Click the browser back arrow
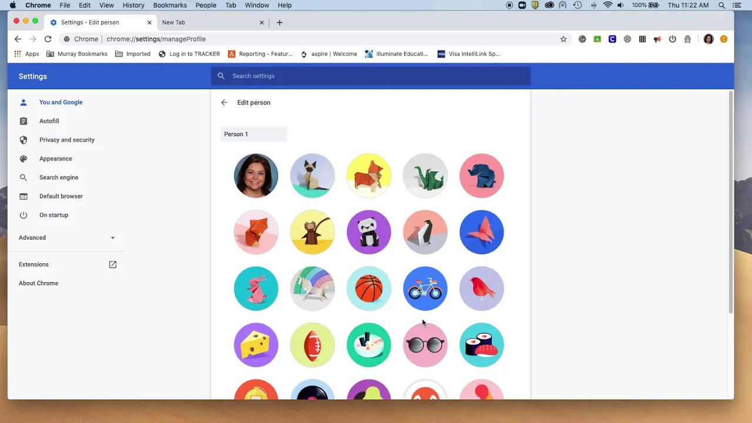Screen dimensions: 752x423 (18, 39)
